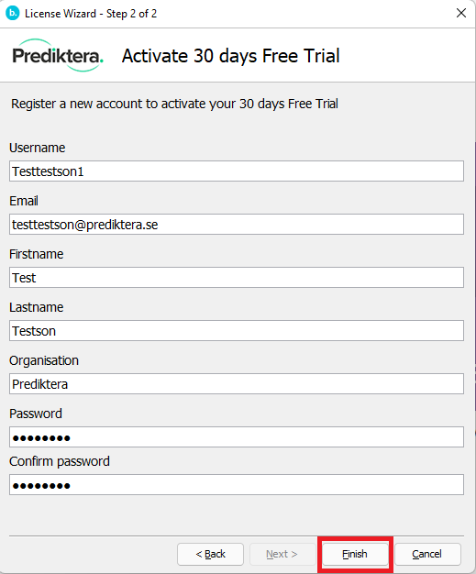Screen dimensions: 476x574
Task: Click the Confirm password field
Action: pyautogui.click(x=237, y=485)
